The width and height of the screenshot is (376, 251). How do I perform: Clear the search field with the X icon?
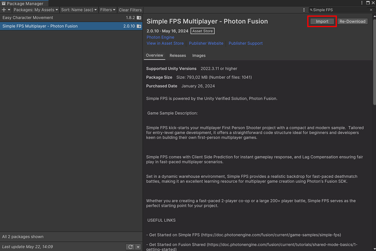pos(371,10)
